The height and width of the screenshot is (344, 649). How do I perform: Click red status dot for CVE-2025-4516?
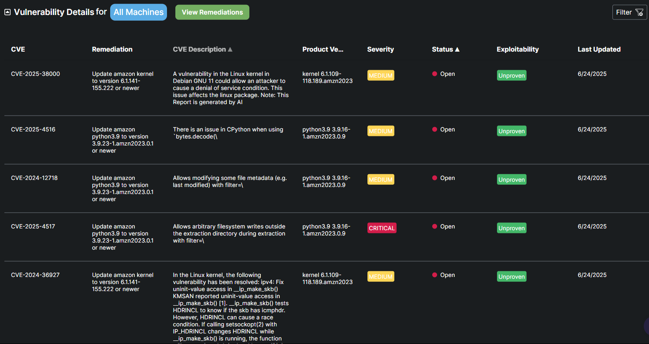[x=435, y=130]
